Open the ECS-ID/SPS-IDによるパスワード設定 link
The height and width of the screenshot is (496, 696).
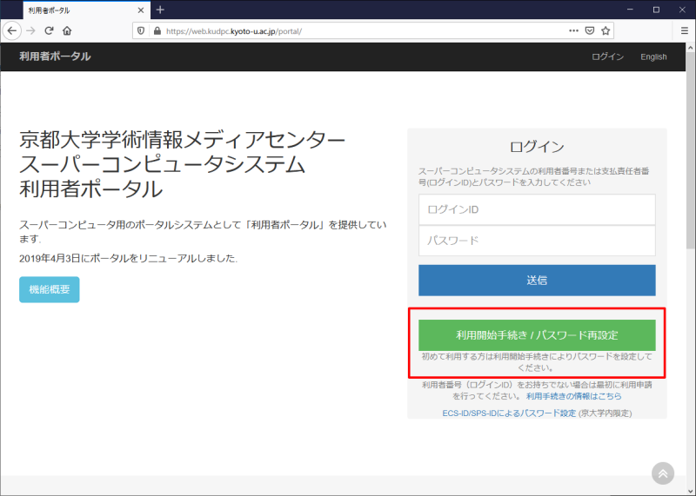(x=509, y=413)
